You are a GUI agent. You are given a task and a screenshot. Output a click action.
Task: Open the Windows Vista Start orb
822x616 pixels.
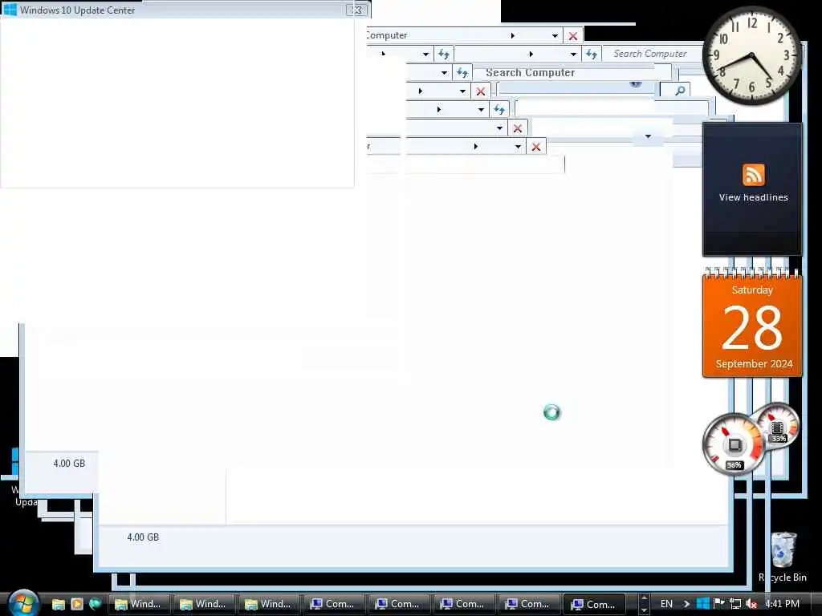(x=23, y=603)
